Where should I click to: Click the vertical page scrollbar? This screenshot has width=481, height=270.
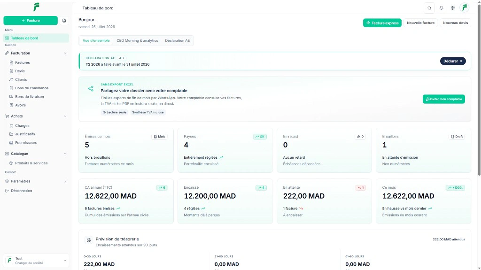pyautogui.click(x=479, y=89)
